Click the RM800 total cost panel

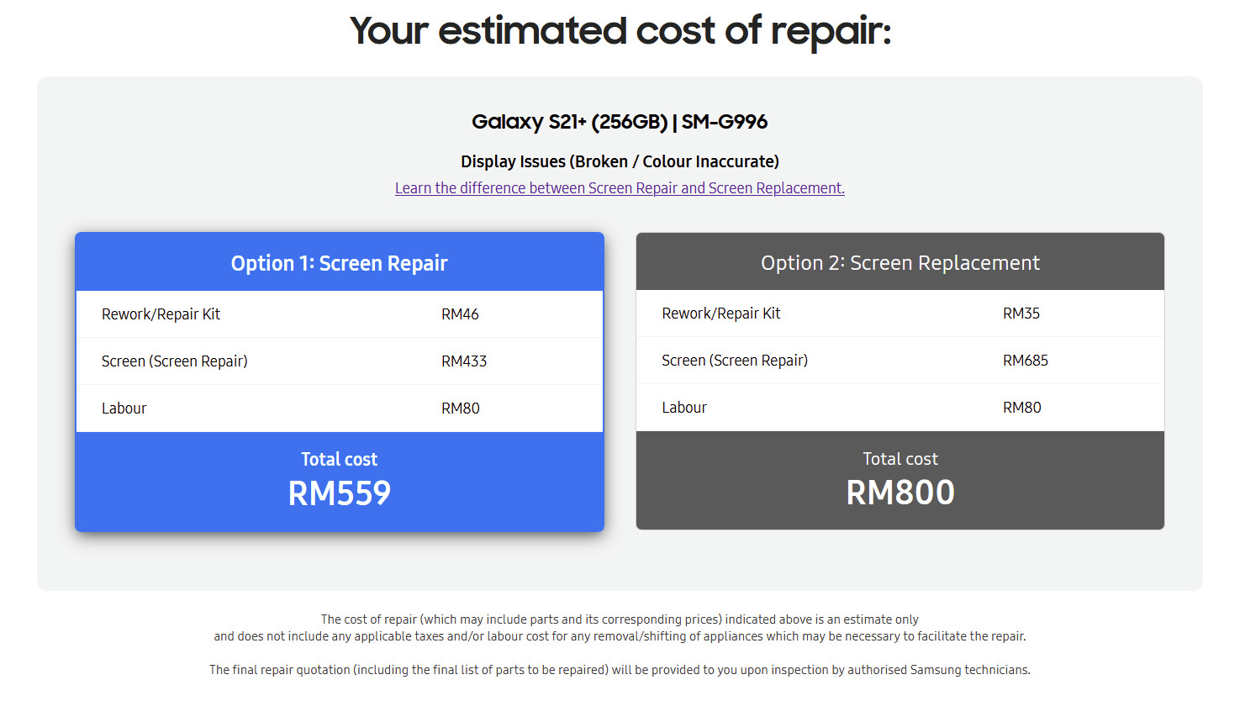click(900, 480)
